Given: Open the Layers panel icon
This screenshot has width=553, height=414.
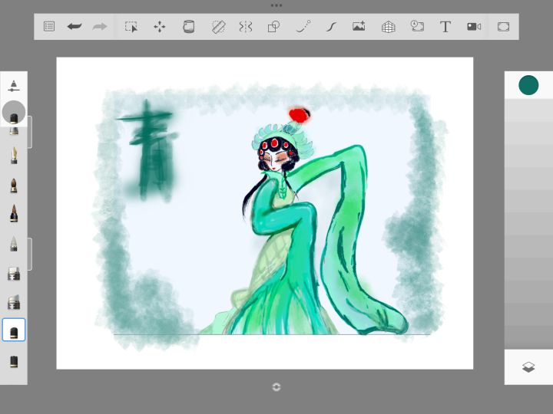Looking at the screenshot, I should pyautogui.click(x=528, y=367).
